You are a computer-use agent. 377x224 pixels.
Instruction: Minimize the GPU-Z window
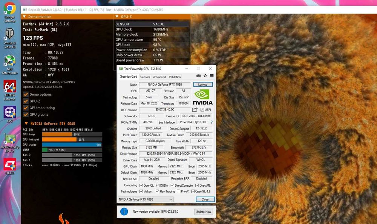187,69
